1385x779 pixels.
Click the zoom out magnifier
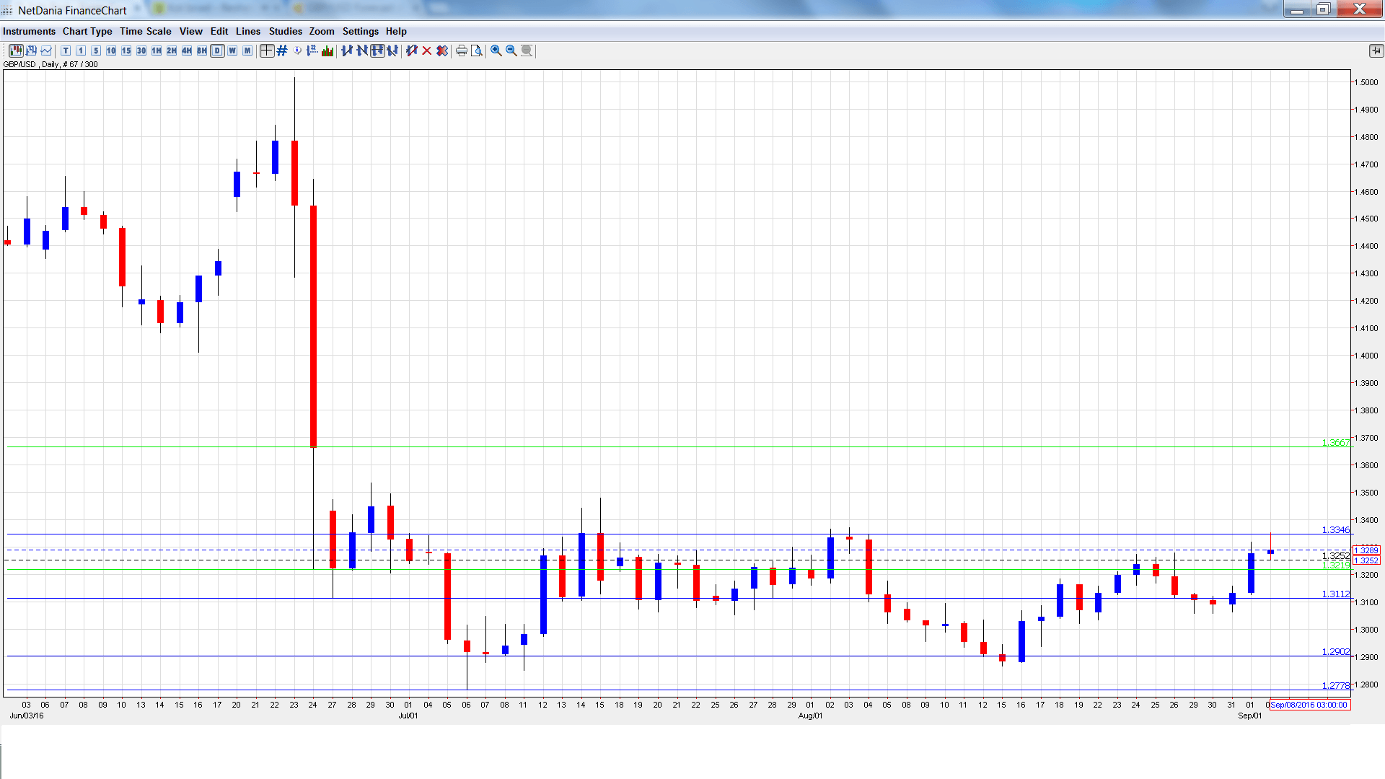[x=511, y=50]
